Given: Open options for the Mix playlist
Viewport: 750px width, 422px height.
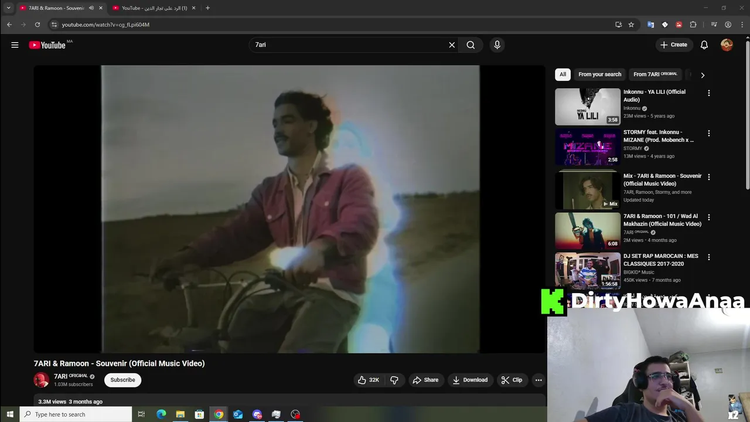Looking at the screenshot, I should [x=708, y=177].
